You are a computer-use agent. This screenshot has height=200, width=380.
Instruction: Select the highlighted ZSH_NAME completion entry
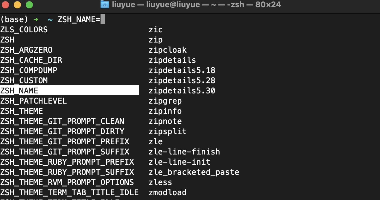pos(19,91)
